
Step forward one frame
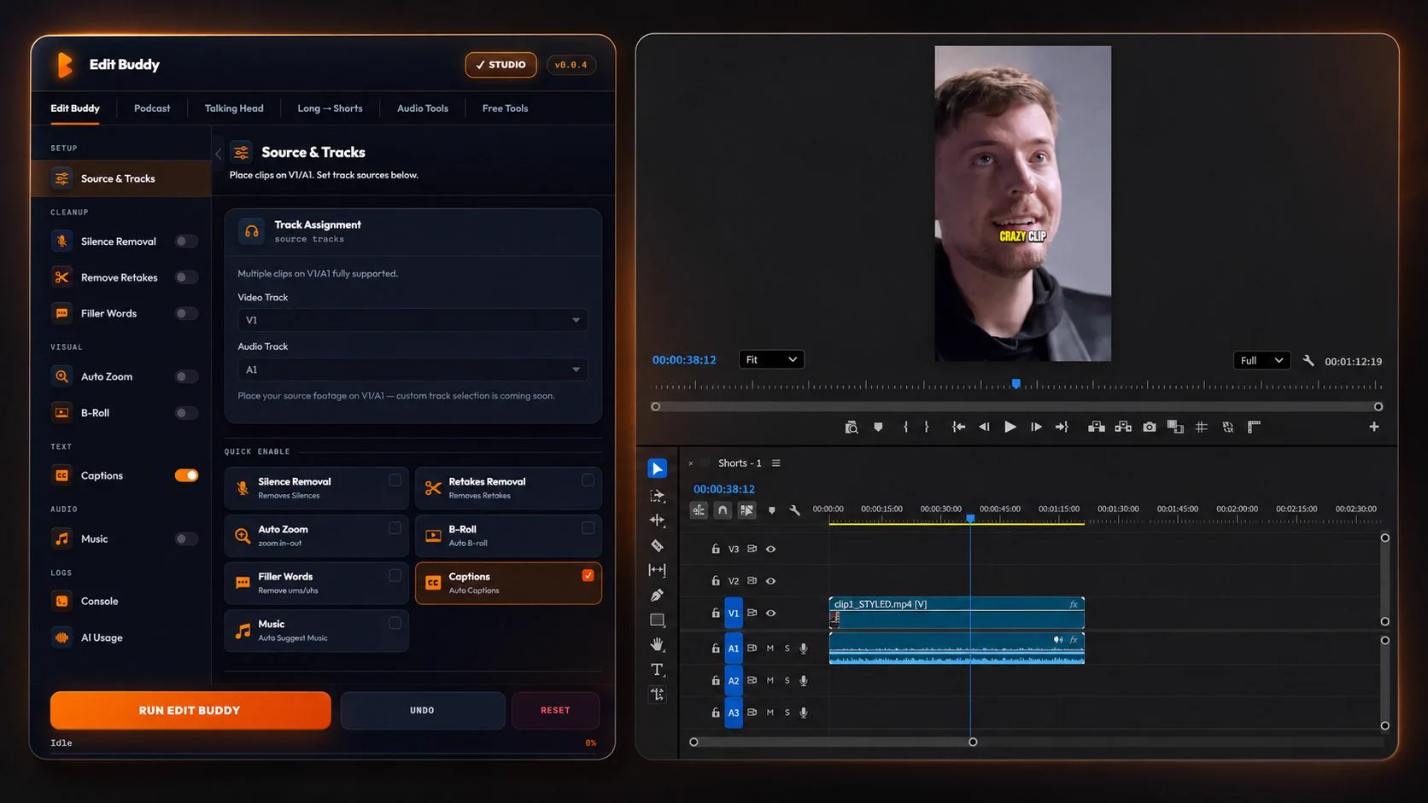pyautogui.click(x=1036, y=427)
